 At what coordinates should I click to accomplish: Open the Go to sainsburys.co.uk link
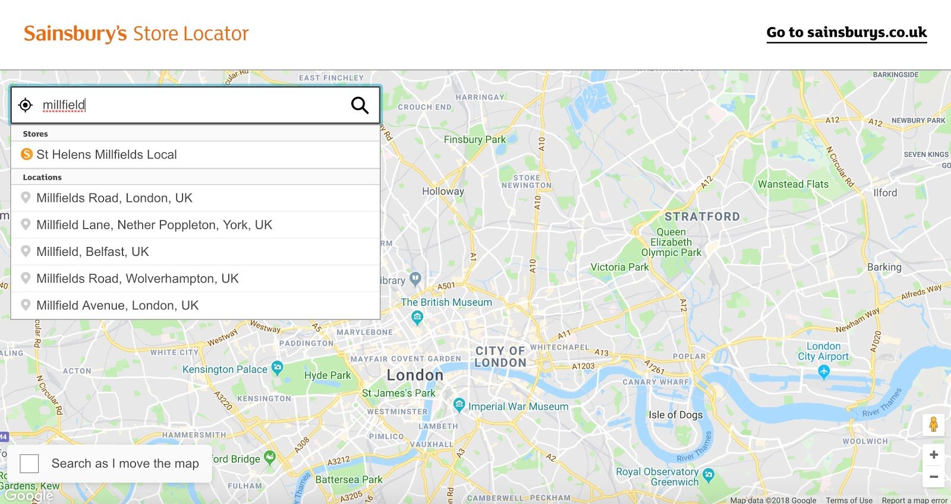pyautogui.click(x=846, y=33)
